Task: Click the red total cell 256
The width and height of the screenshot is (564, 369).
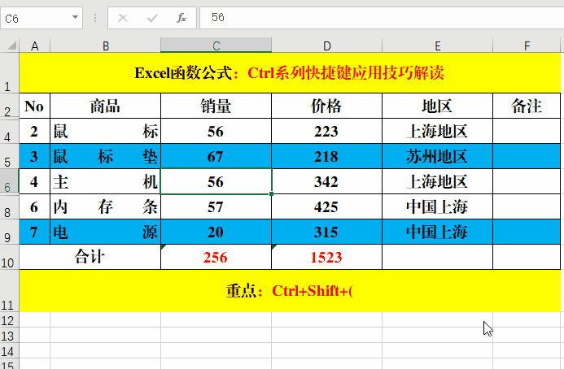Action: (216, 257)
